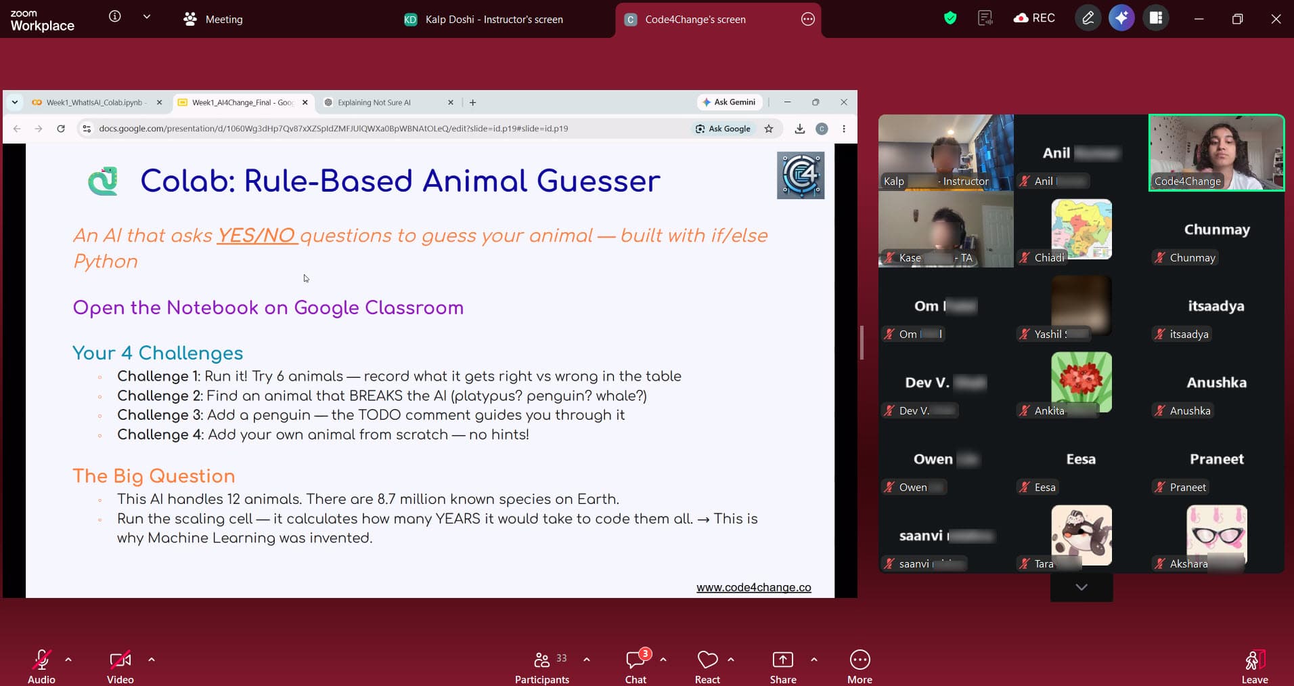Go back in the browser
Screen dimensions: 1294x686
17,129
